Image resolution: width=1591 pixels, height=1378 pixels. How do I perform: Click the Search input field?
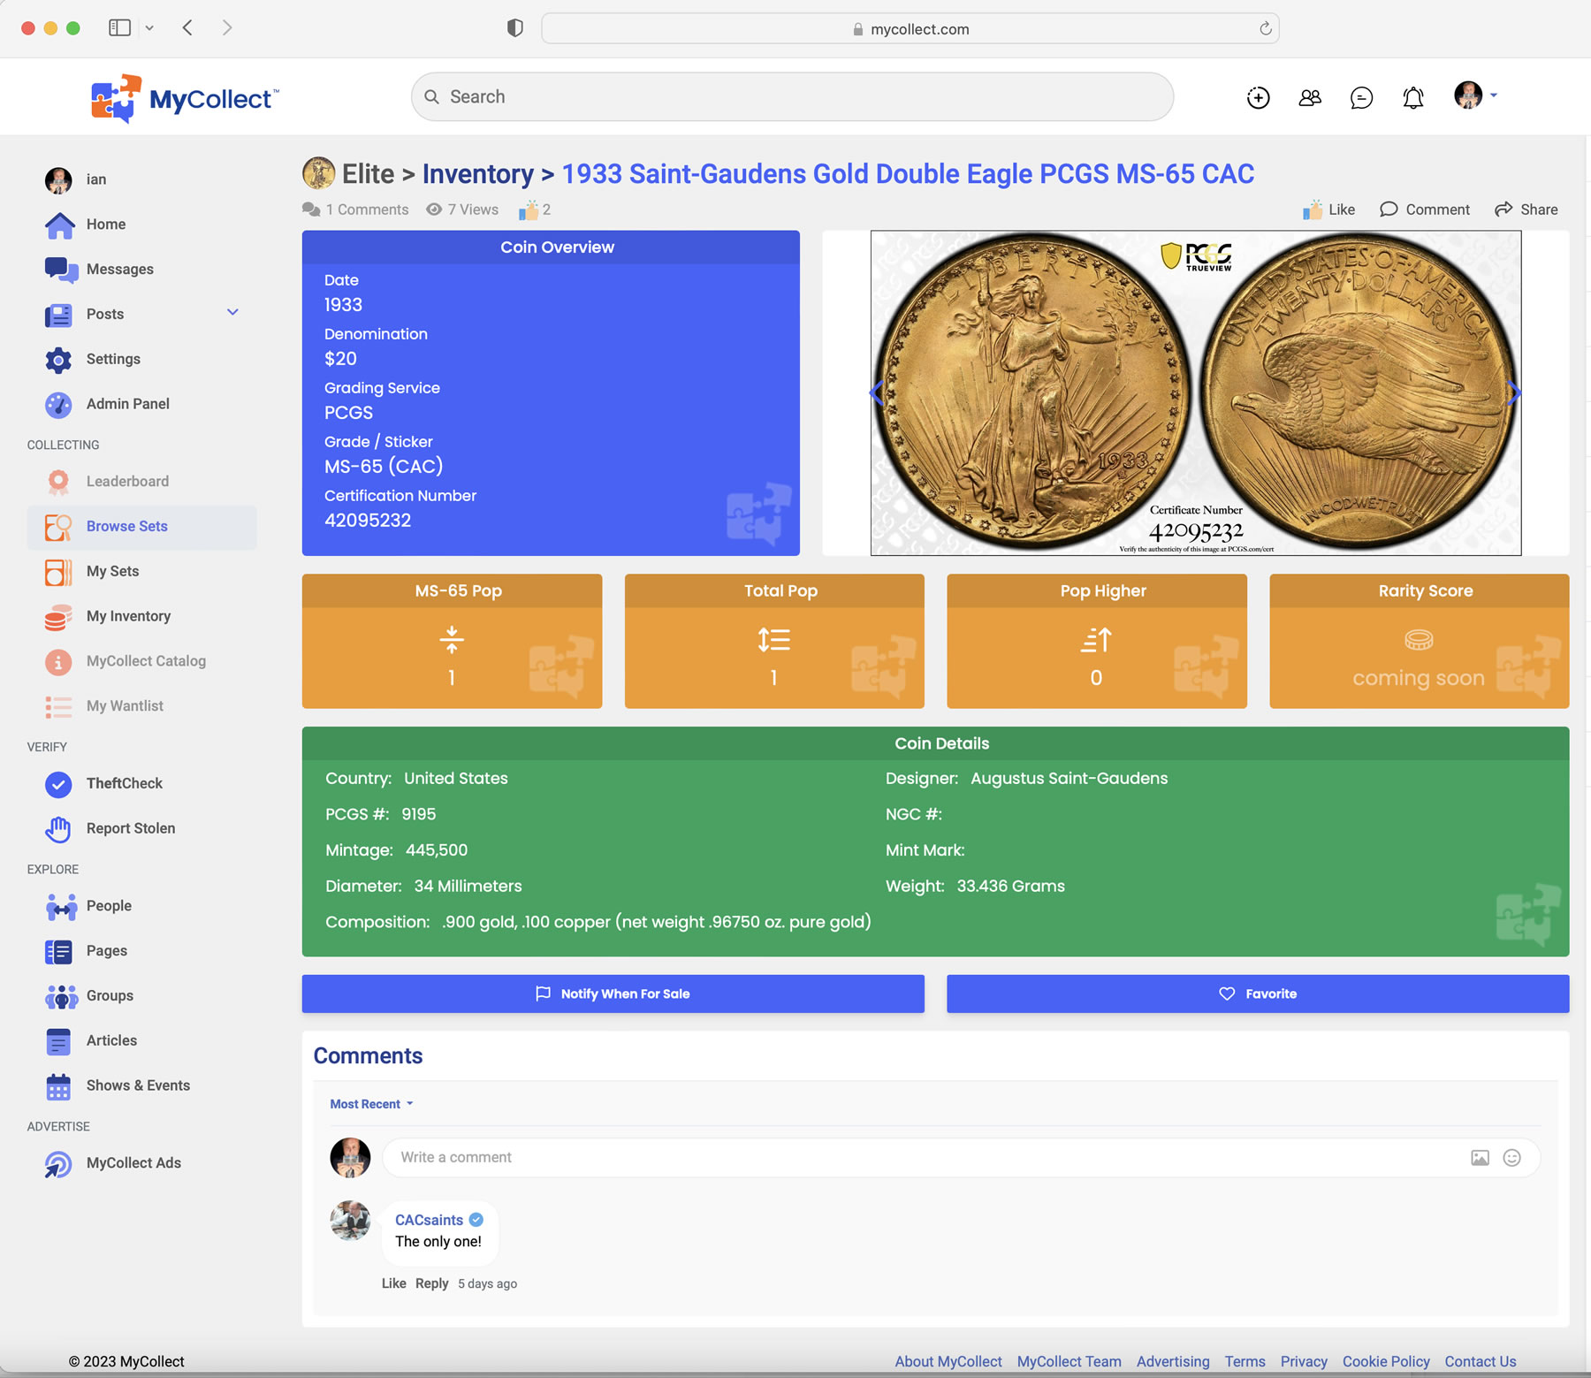click(x=791, y=97)
